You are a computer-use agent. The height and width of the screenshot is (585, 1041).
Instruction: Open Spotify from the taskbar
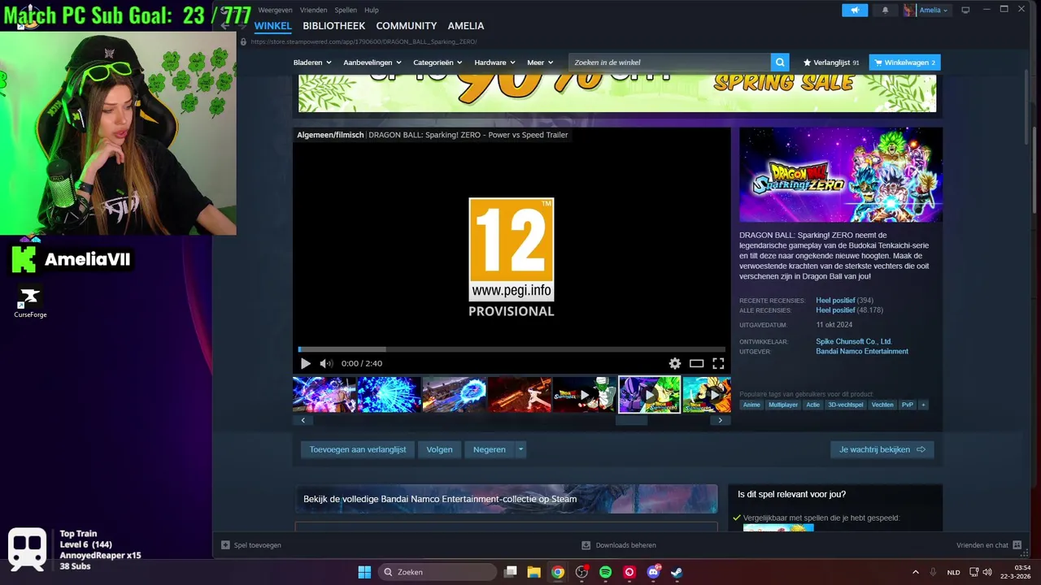click(605, 572)
